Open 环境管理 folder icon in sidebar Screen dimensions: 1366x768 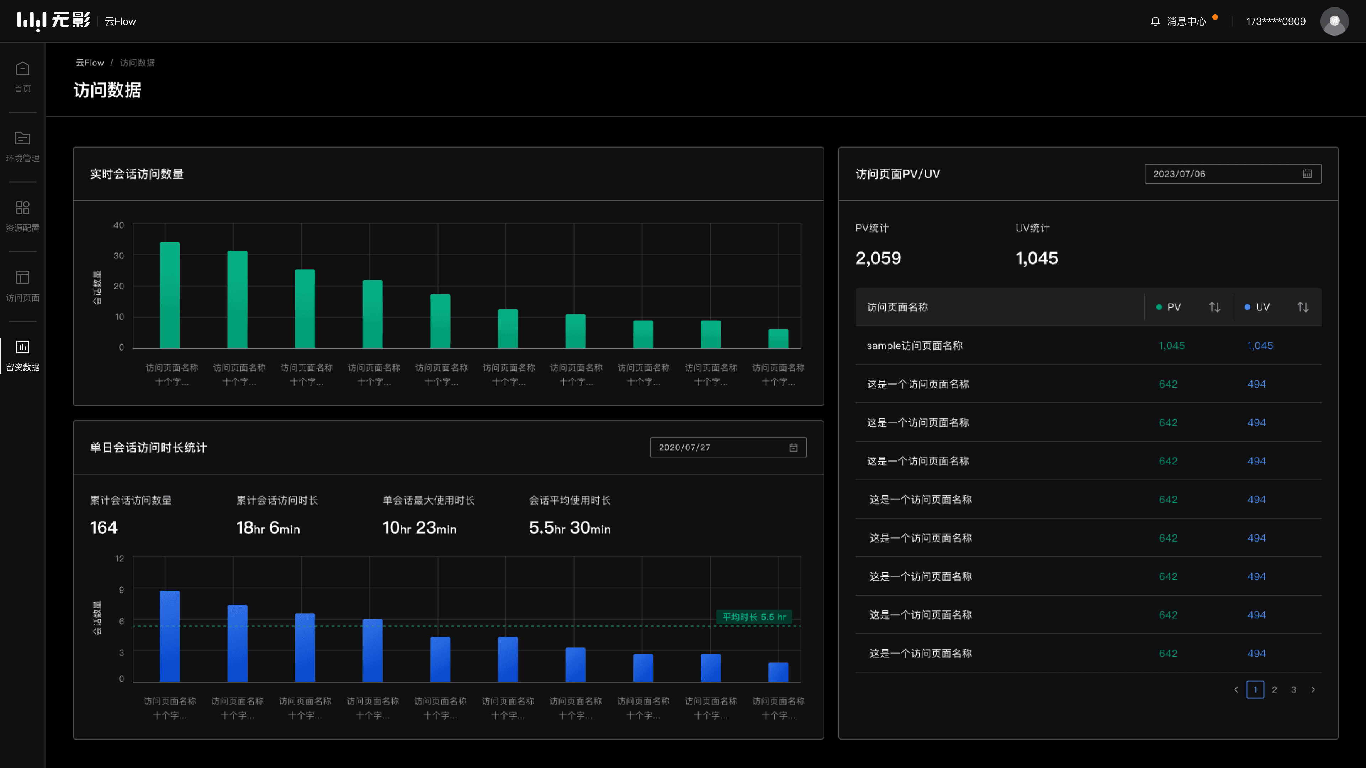[22, 138]
